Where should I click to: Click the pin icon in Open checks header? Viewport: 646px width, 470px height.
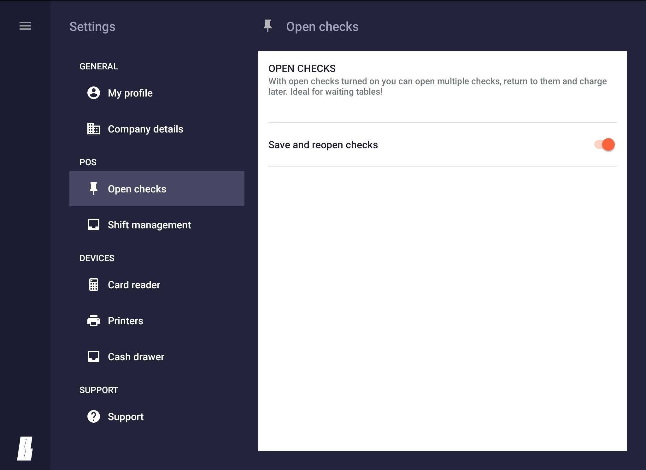click(267, 26)
